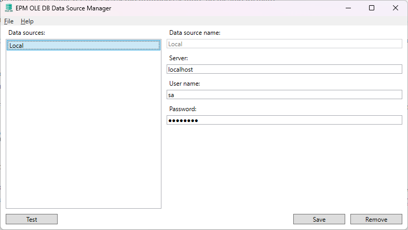Click the 'Data sources:' label

pos(26,33)
